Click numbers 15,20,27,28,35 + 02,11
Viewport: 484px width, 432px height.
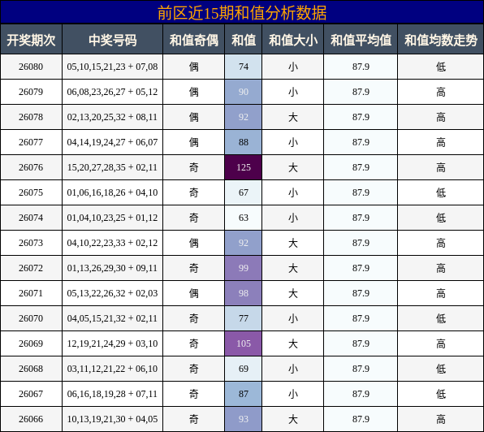coord(112,167)
